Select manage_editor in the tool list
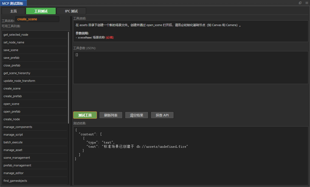This screenshot has height=187, width=310. 34,173
